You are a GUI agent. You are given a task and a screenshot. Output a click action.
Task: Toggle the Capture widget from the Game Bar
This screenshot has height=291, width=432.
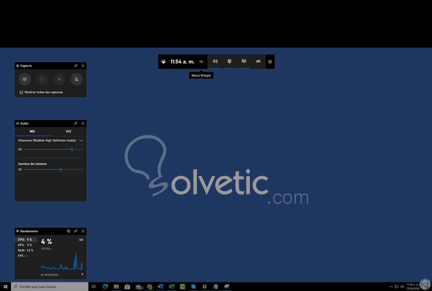[230, 61]
